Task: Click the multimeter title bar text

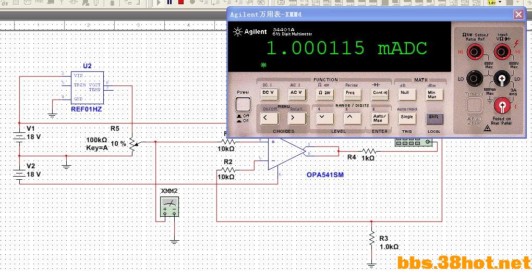Action: (x=265, y=15)
